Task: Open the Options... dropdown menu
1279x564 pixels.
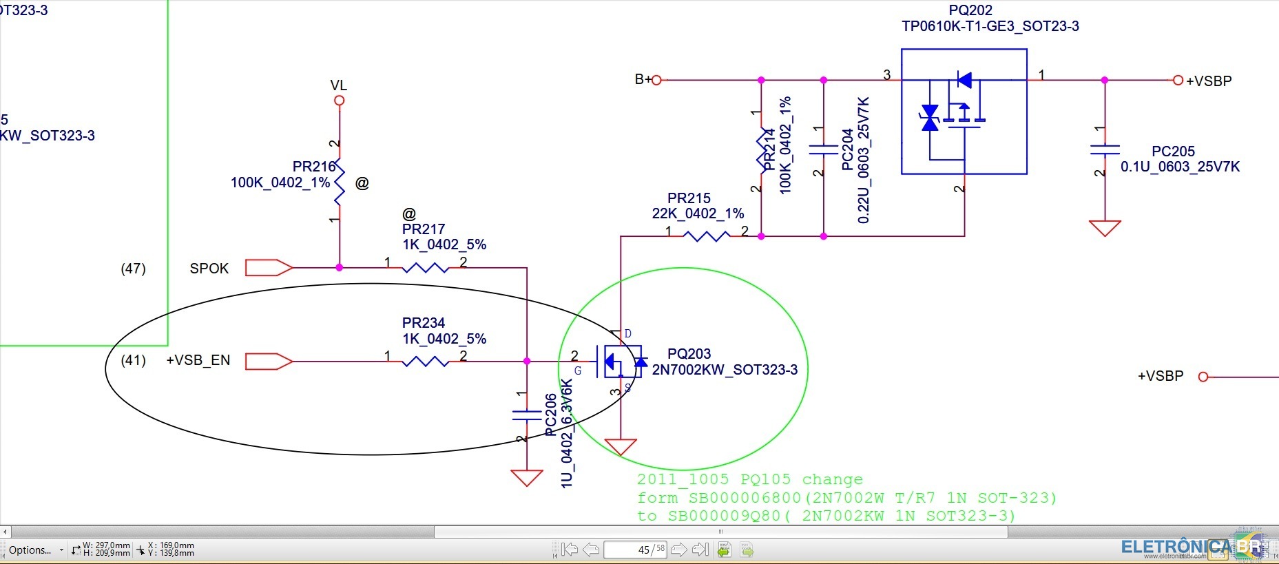Action: pyautogui.click(x=34, y=550)
